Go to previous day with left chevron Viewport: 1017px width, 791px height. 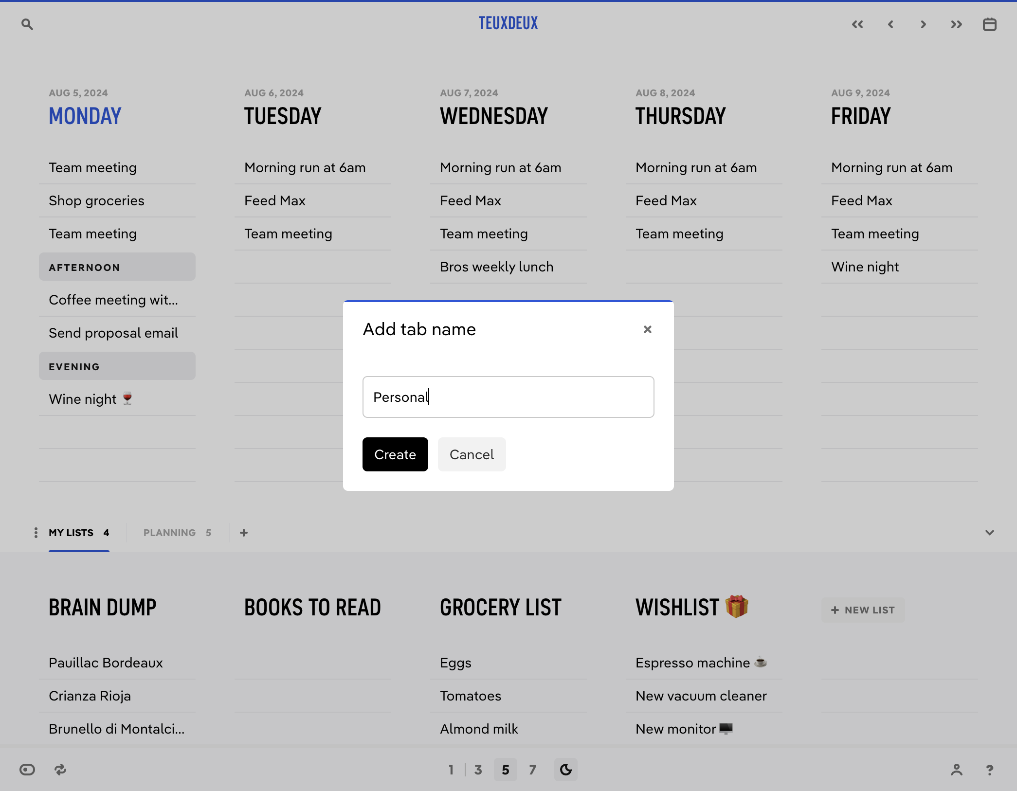pos(890,24)
